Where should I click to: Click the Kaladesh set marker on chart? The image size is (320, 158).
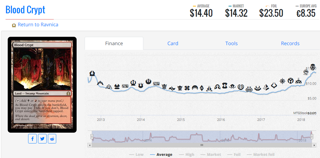241,87
